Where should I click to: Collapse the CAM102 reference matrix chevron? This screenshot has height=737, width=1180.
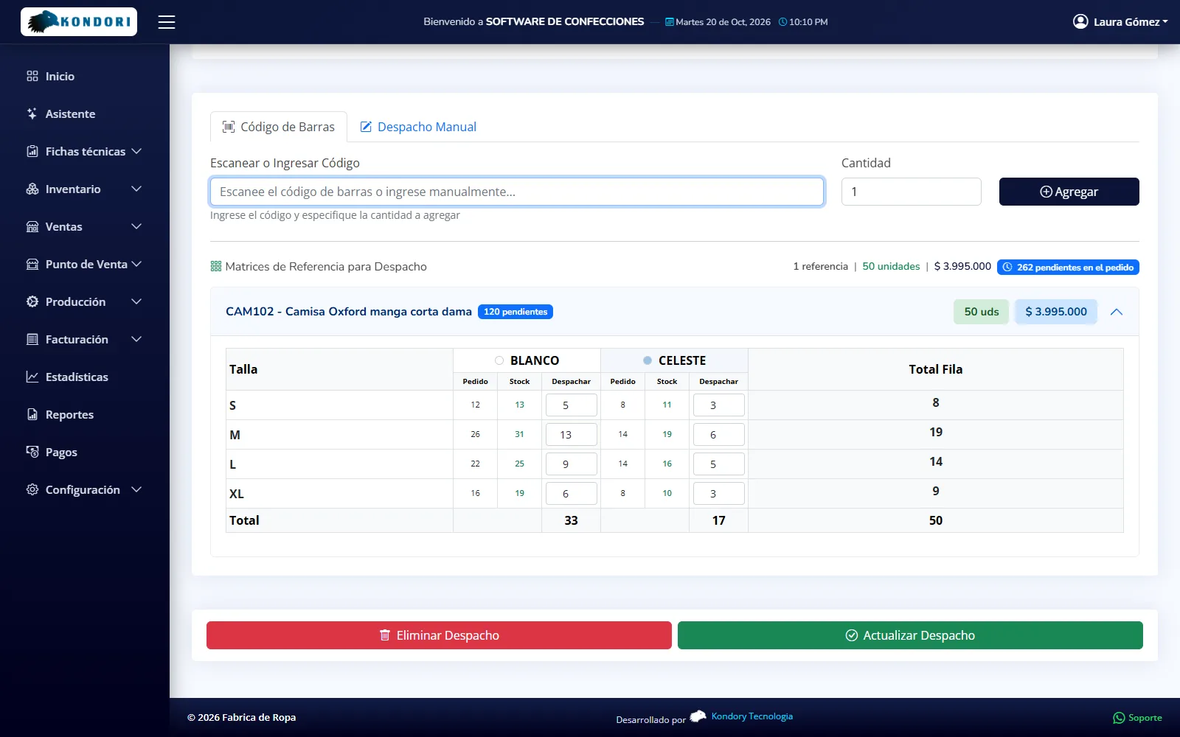click(1117, 312)
